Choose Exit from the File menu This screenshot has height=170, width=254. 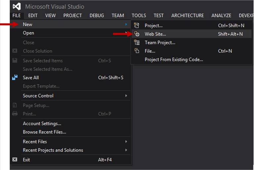tap(70, 160)
